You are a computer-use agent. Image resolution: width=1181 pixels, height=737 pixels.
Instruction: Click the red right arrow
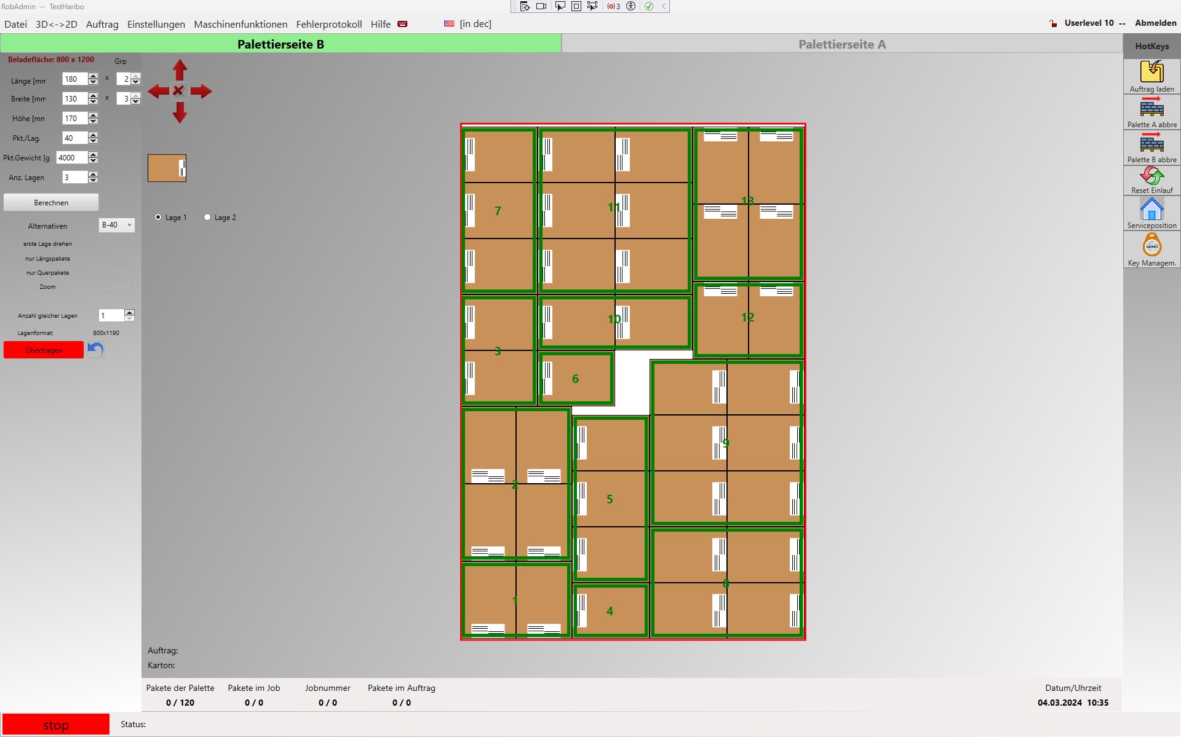pyautogui.click(x=201, y=92)
